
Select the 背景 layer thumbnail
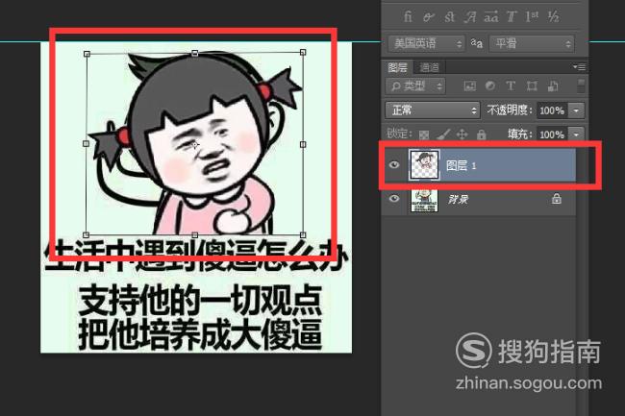tap(424, 200)
